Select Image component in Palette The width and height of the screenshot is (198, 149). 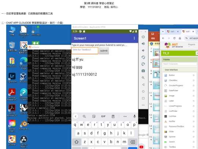coord(171,96)
